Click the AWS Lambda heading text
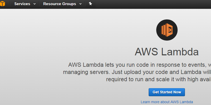 click(167, 52)
